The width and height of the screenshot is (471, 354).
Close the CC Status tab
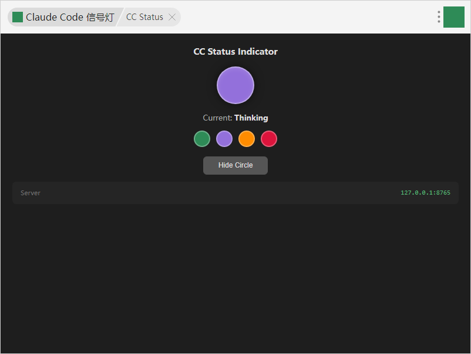172,17
